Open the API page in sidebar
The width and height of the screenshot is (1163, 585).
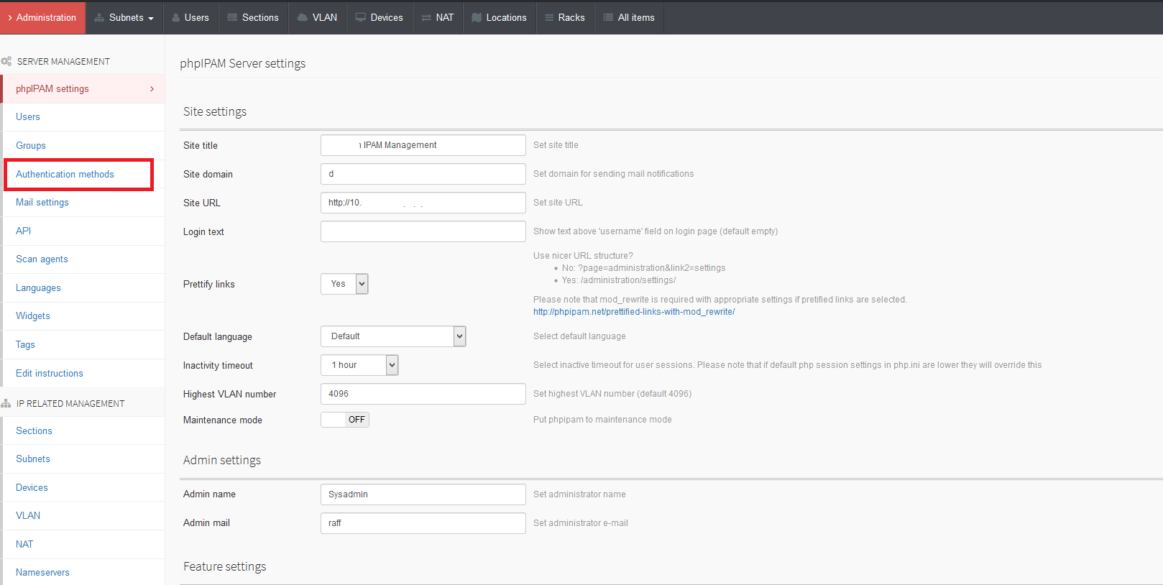(x=83, y=231)
